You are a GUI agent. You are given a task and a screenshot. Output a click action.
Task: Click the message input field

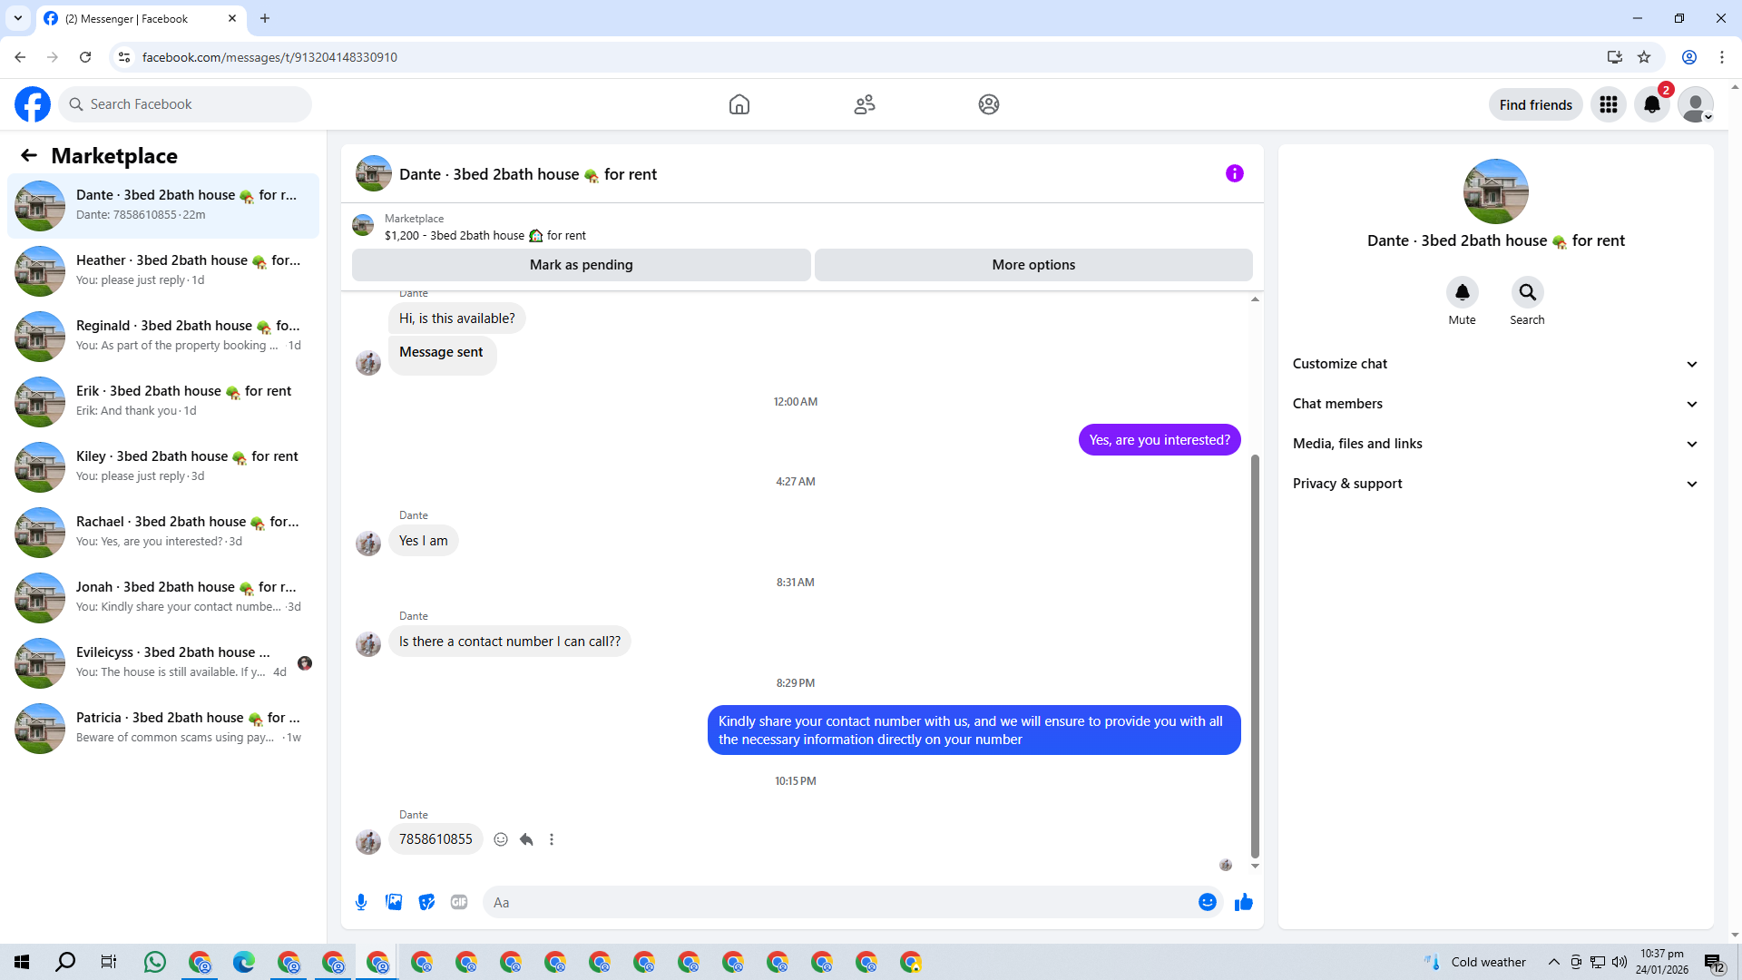835,902
